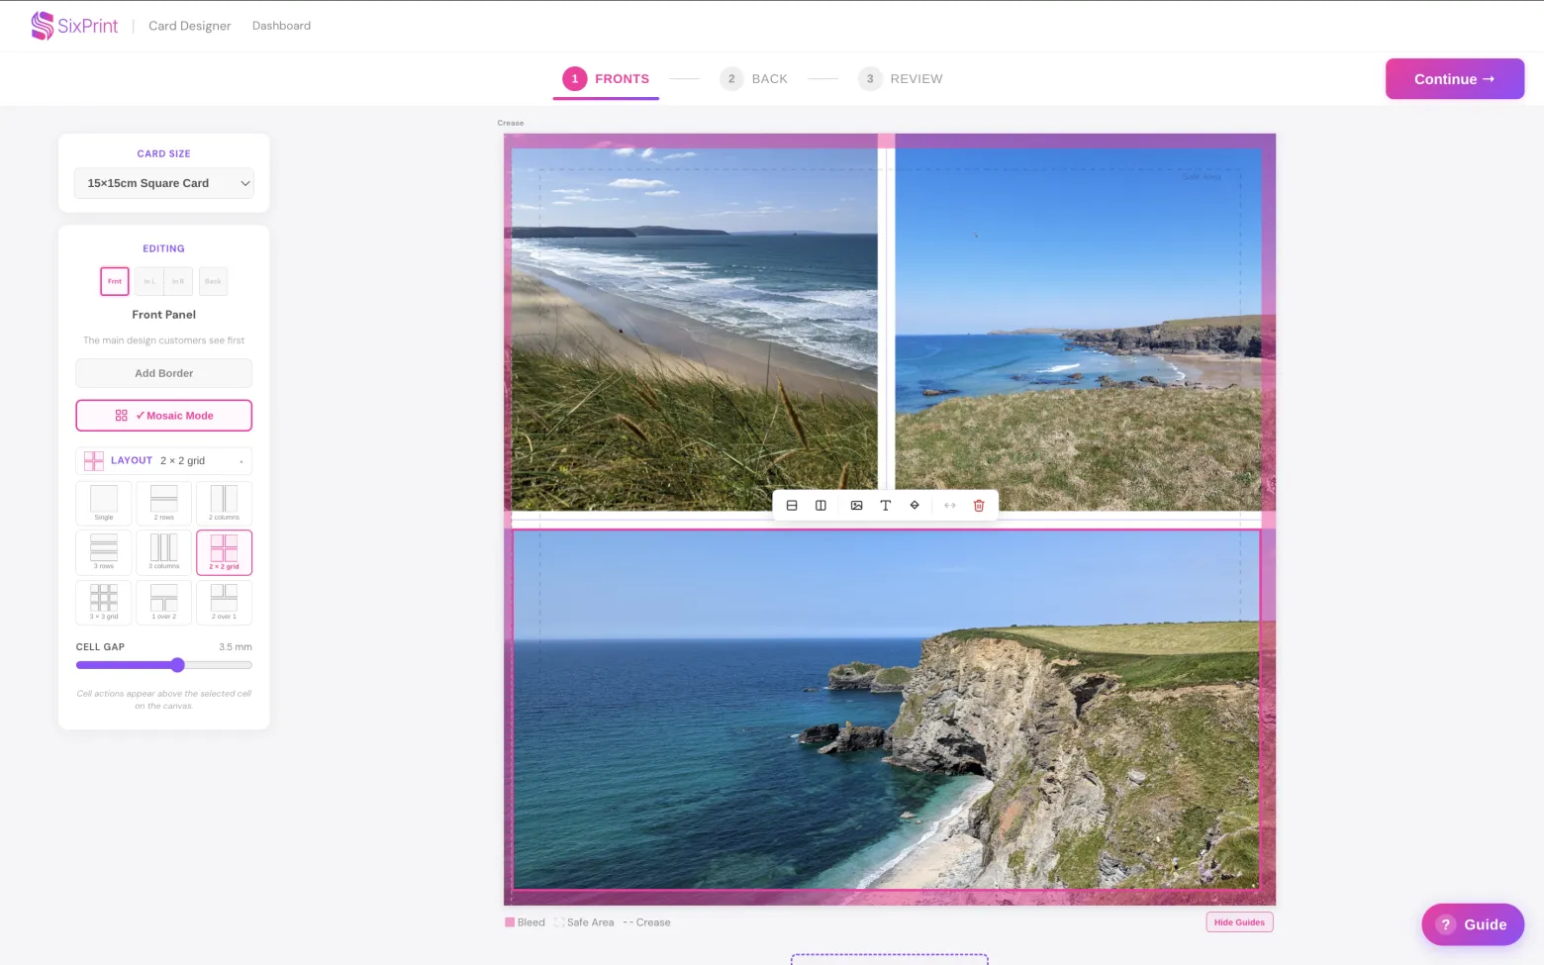Add image to the selected cell
1544x965 pixels.
coord(856,506)
